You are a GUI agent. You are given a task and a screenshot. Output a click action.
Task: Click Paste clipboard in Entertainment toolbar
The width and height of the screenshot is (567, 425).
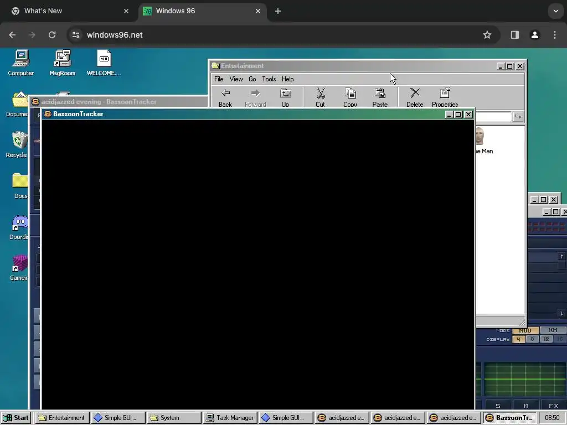pos(380,97)
